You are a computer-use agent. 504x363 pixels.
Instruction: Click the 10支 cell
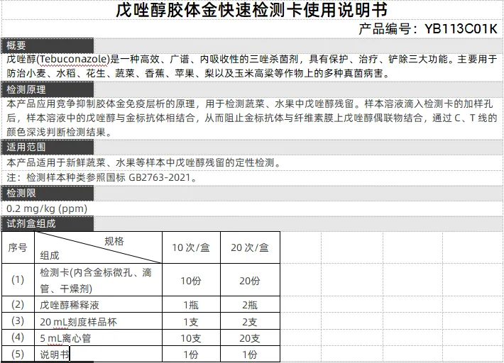[x=191, y=337]
